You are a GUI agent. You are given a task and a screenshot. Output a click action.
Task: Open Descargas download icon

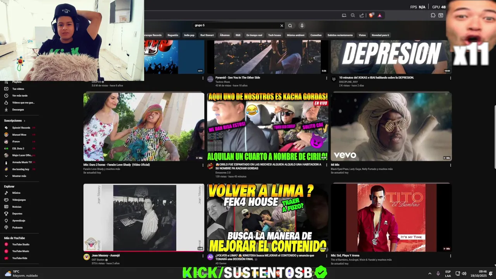6,110
